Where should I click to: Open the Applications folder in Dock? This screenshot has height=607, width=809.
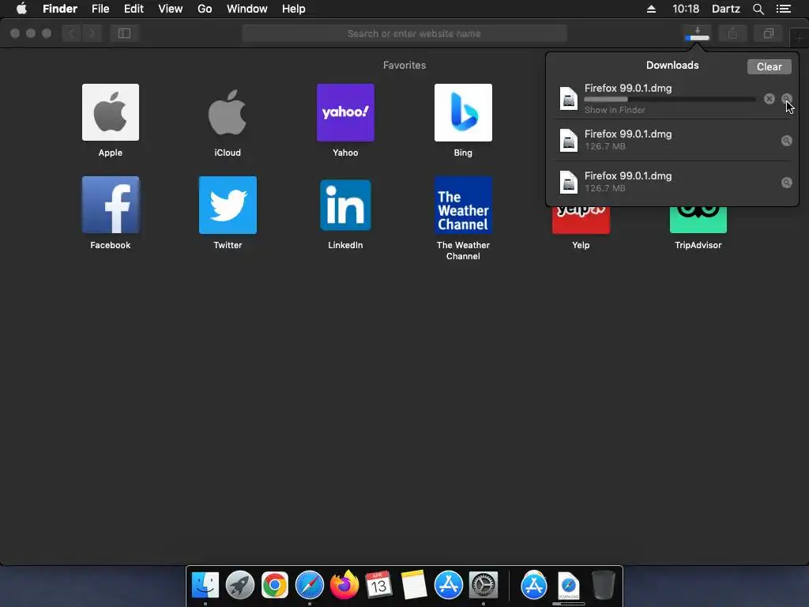point(533,585)
